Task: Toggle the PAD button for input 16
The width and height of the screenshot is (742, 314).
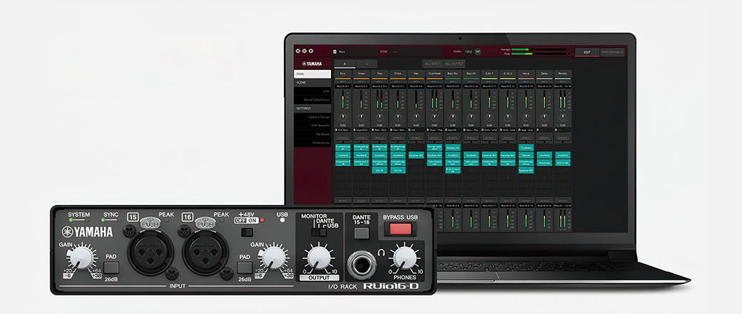Action: [x=245, y=268]
